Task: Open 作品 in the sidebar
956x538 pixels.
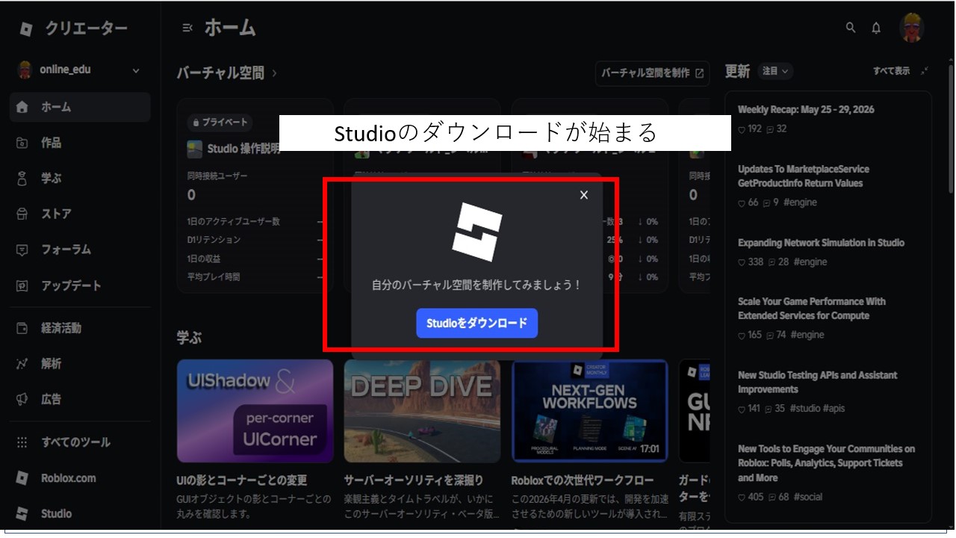Action: [80, 143]
